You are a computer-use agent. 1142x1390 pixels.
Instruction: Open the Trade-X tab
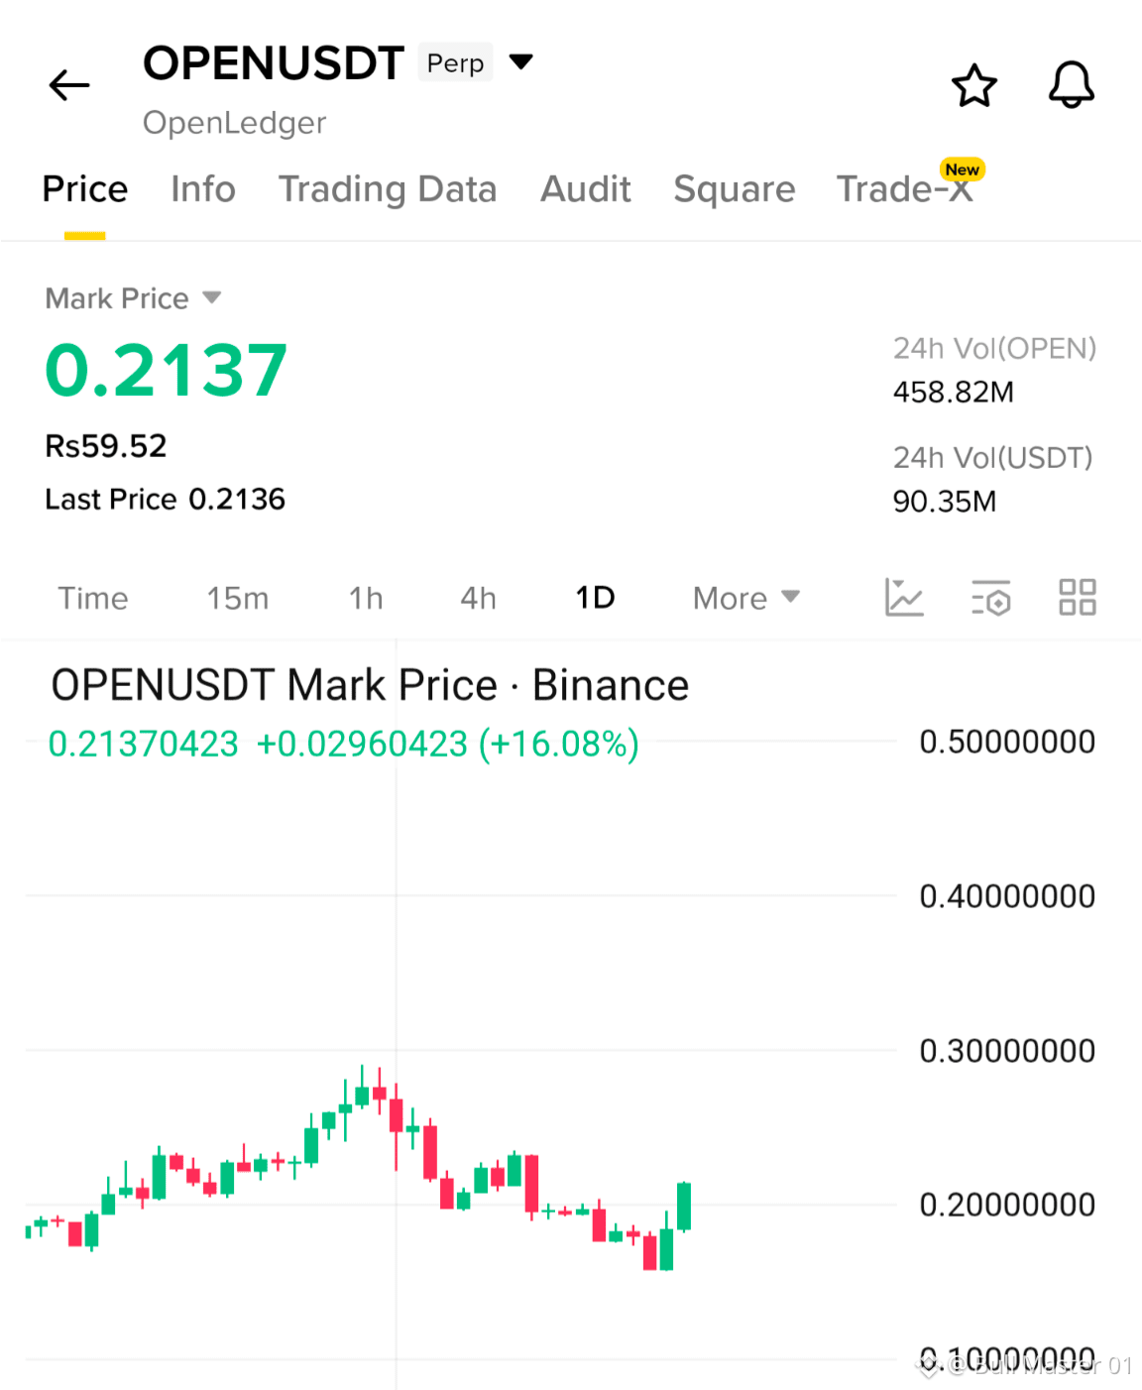905,188
